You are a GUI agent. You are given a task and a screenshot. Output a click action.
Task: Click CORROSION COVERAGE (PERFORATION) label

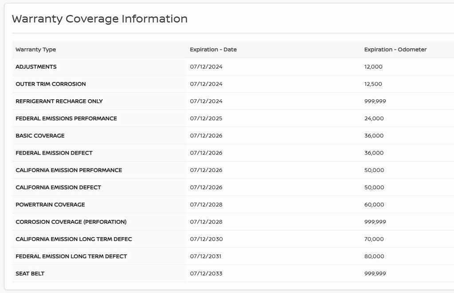tap(71, 222)
